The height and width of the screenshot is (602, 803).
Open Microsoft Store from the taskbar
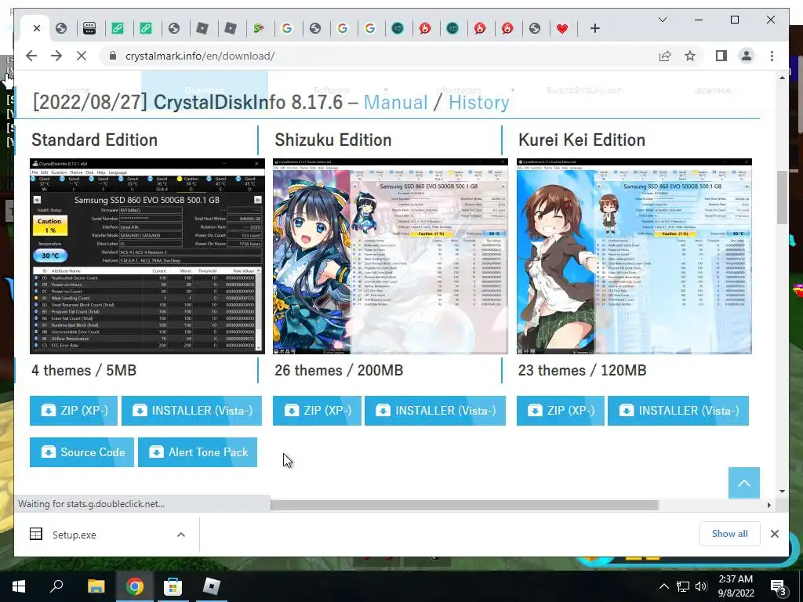point(173,586)
